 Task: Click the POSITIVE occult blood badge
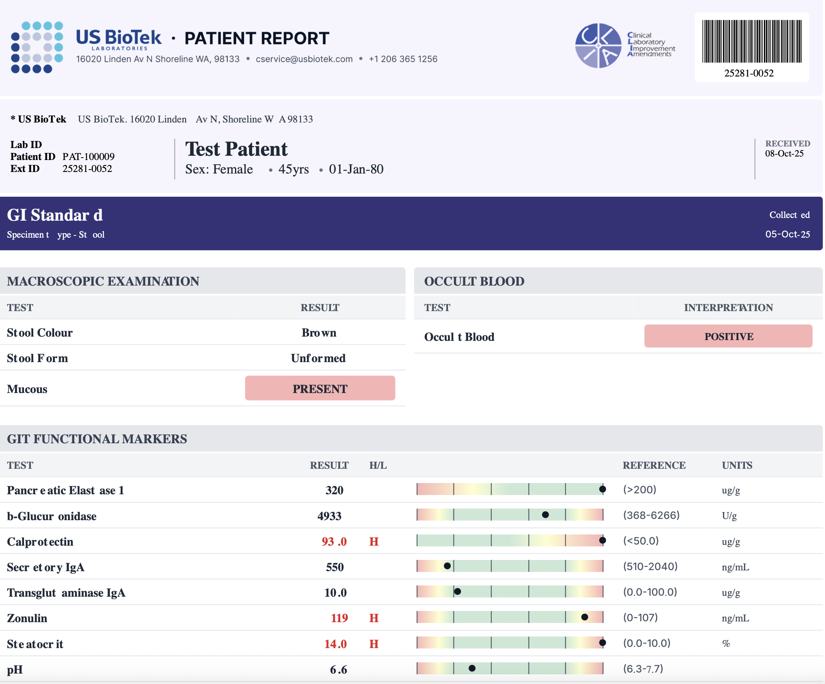(x=728, y=336)
